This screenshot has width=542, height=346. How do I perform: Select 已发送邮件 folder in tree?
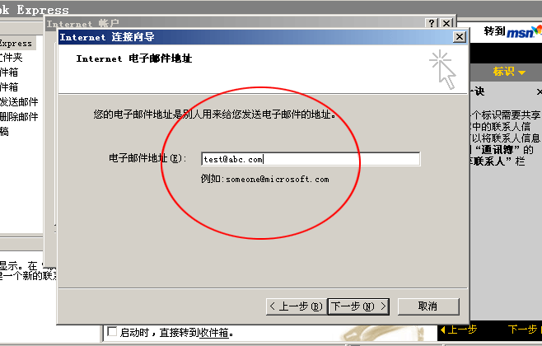19,102
